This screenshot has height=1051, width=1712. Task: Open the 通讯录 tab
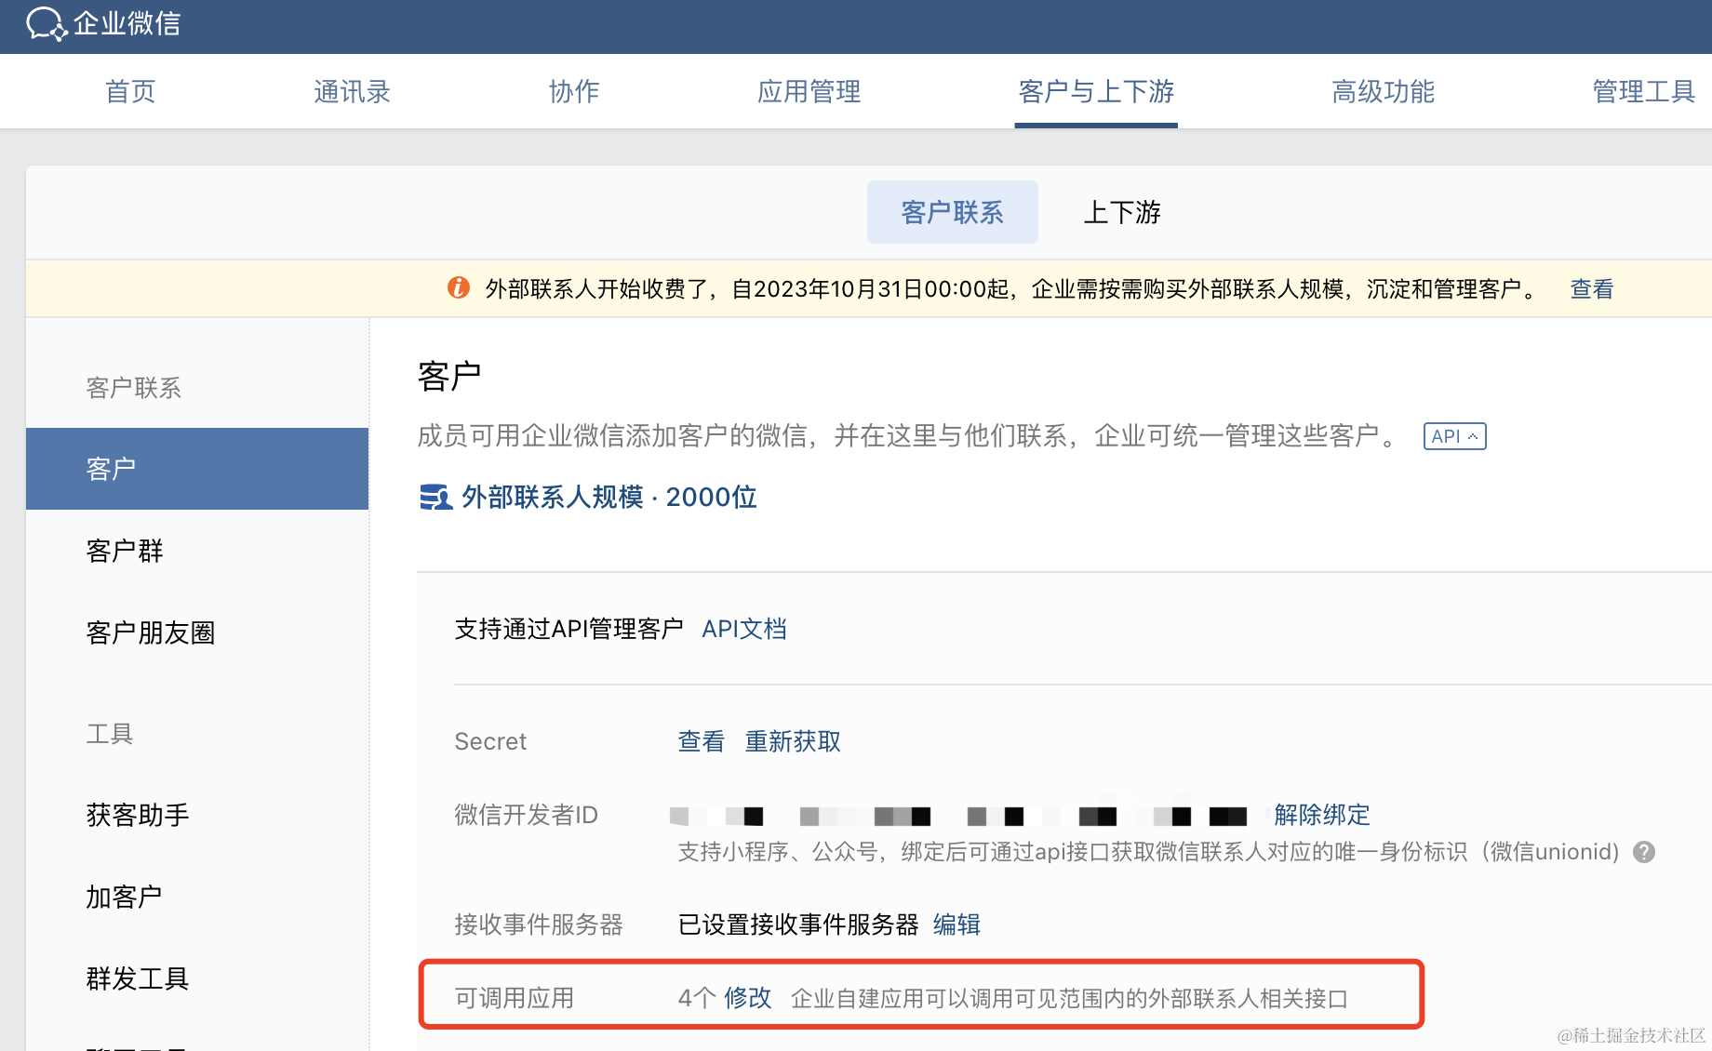tap(352, 91)
